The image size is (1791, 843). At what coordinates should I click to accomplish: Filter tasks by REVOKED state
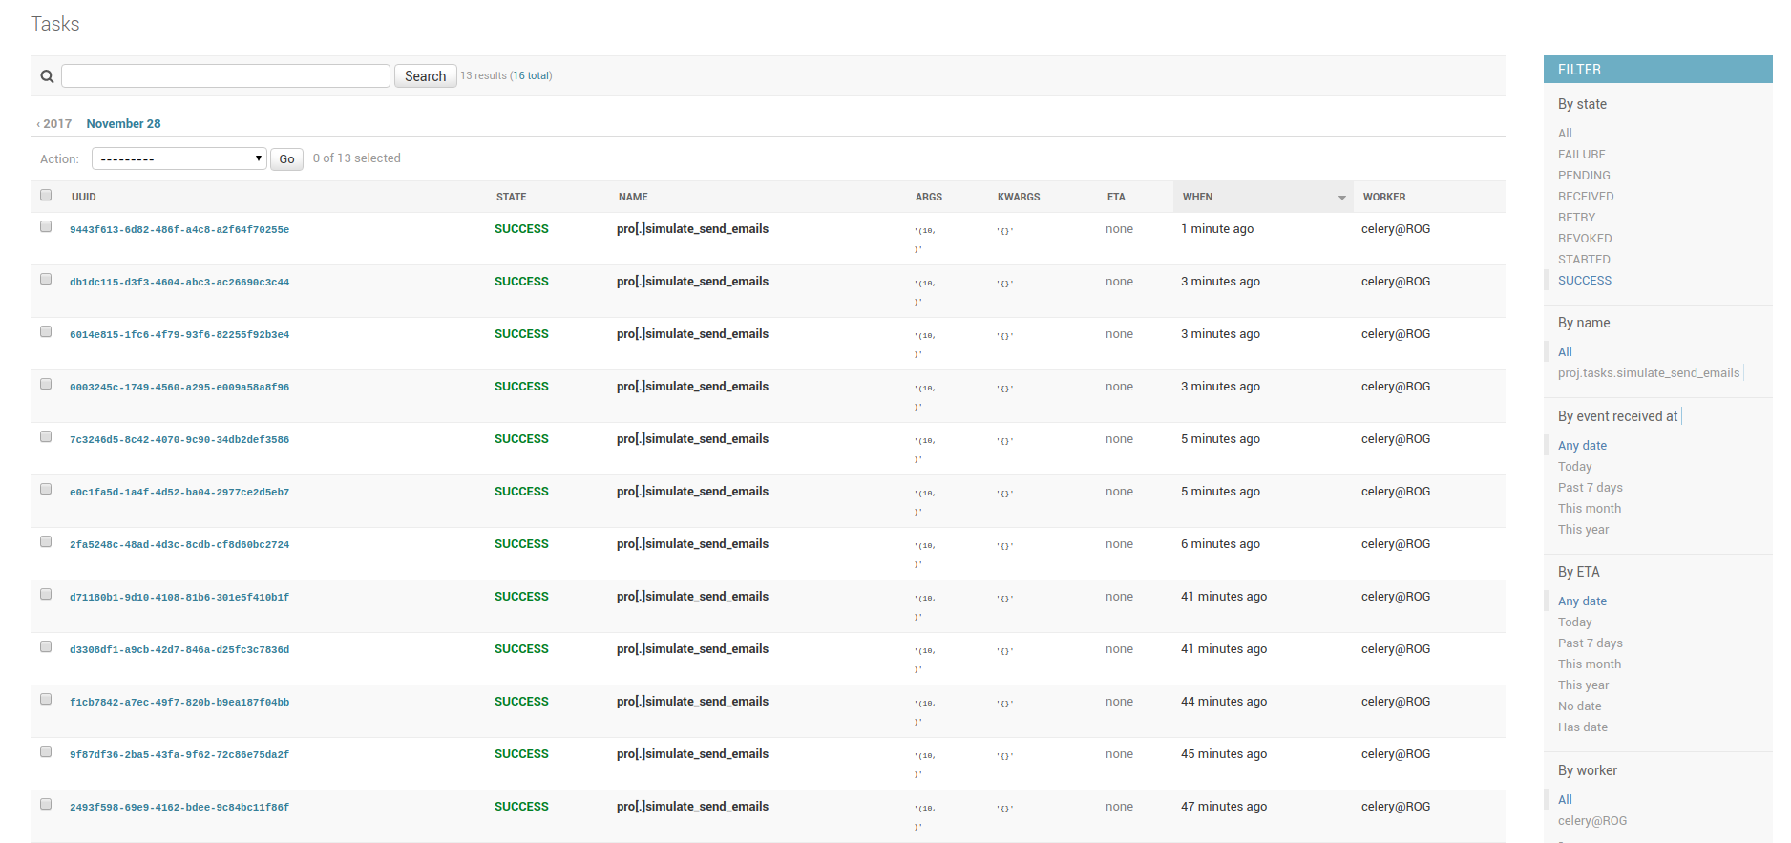point(1585,239)
